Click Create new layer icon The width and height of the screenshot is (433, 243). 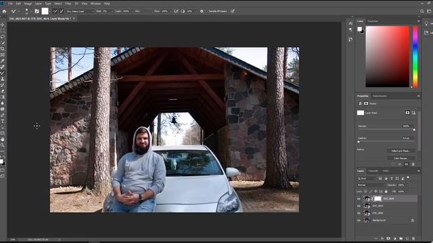[407, 238]
